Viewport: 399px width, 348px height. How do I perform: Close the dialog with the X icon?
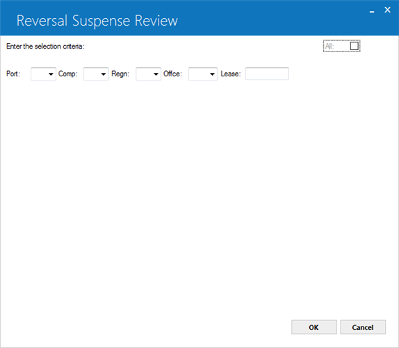tap(387, 10)
